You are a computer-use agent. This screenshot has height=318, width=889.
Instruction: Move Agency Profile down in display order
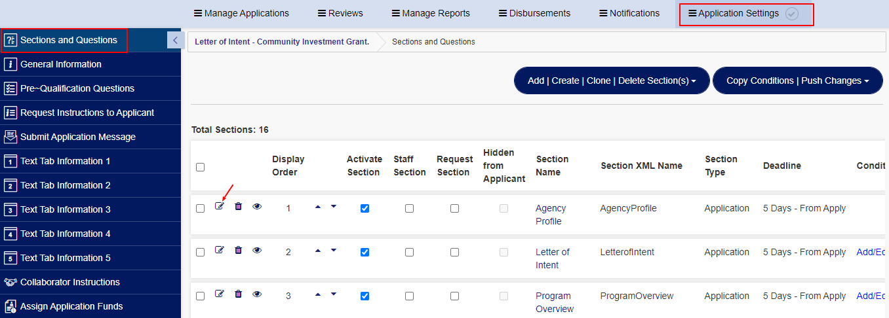tap(333, 206)
